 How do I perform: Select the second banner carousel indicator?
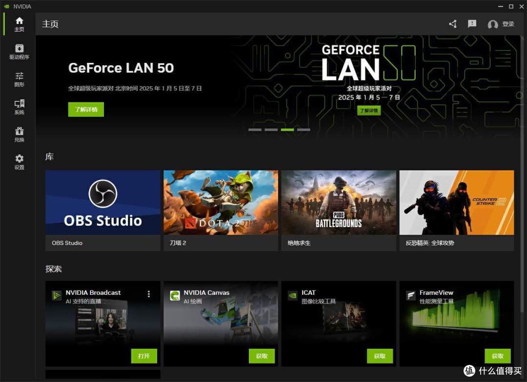tap(271, 130)
